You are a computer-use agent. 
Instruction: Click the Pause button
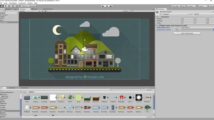point(107,6)
